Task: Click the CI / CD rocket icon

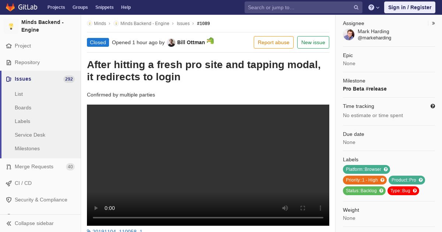Action: tap(9, 183)
